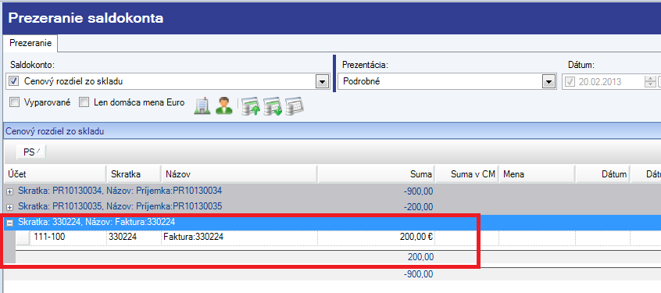Click the 200,00 group subtotal value
The height and width of the screenshot is (293, 661).
pyautogui.click(x=420, y=257)
